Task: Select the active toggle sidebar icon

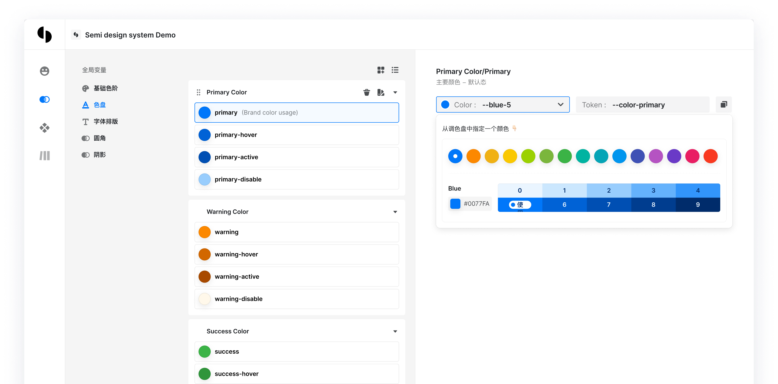Action: (44, 99)
